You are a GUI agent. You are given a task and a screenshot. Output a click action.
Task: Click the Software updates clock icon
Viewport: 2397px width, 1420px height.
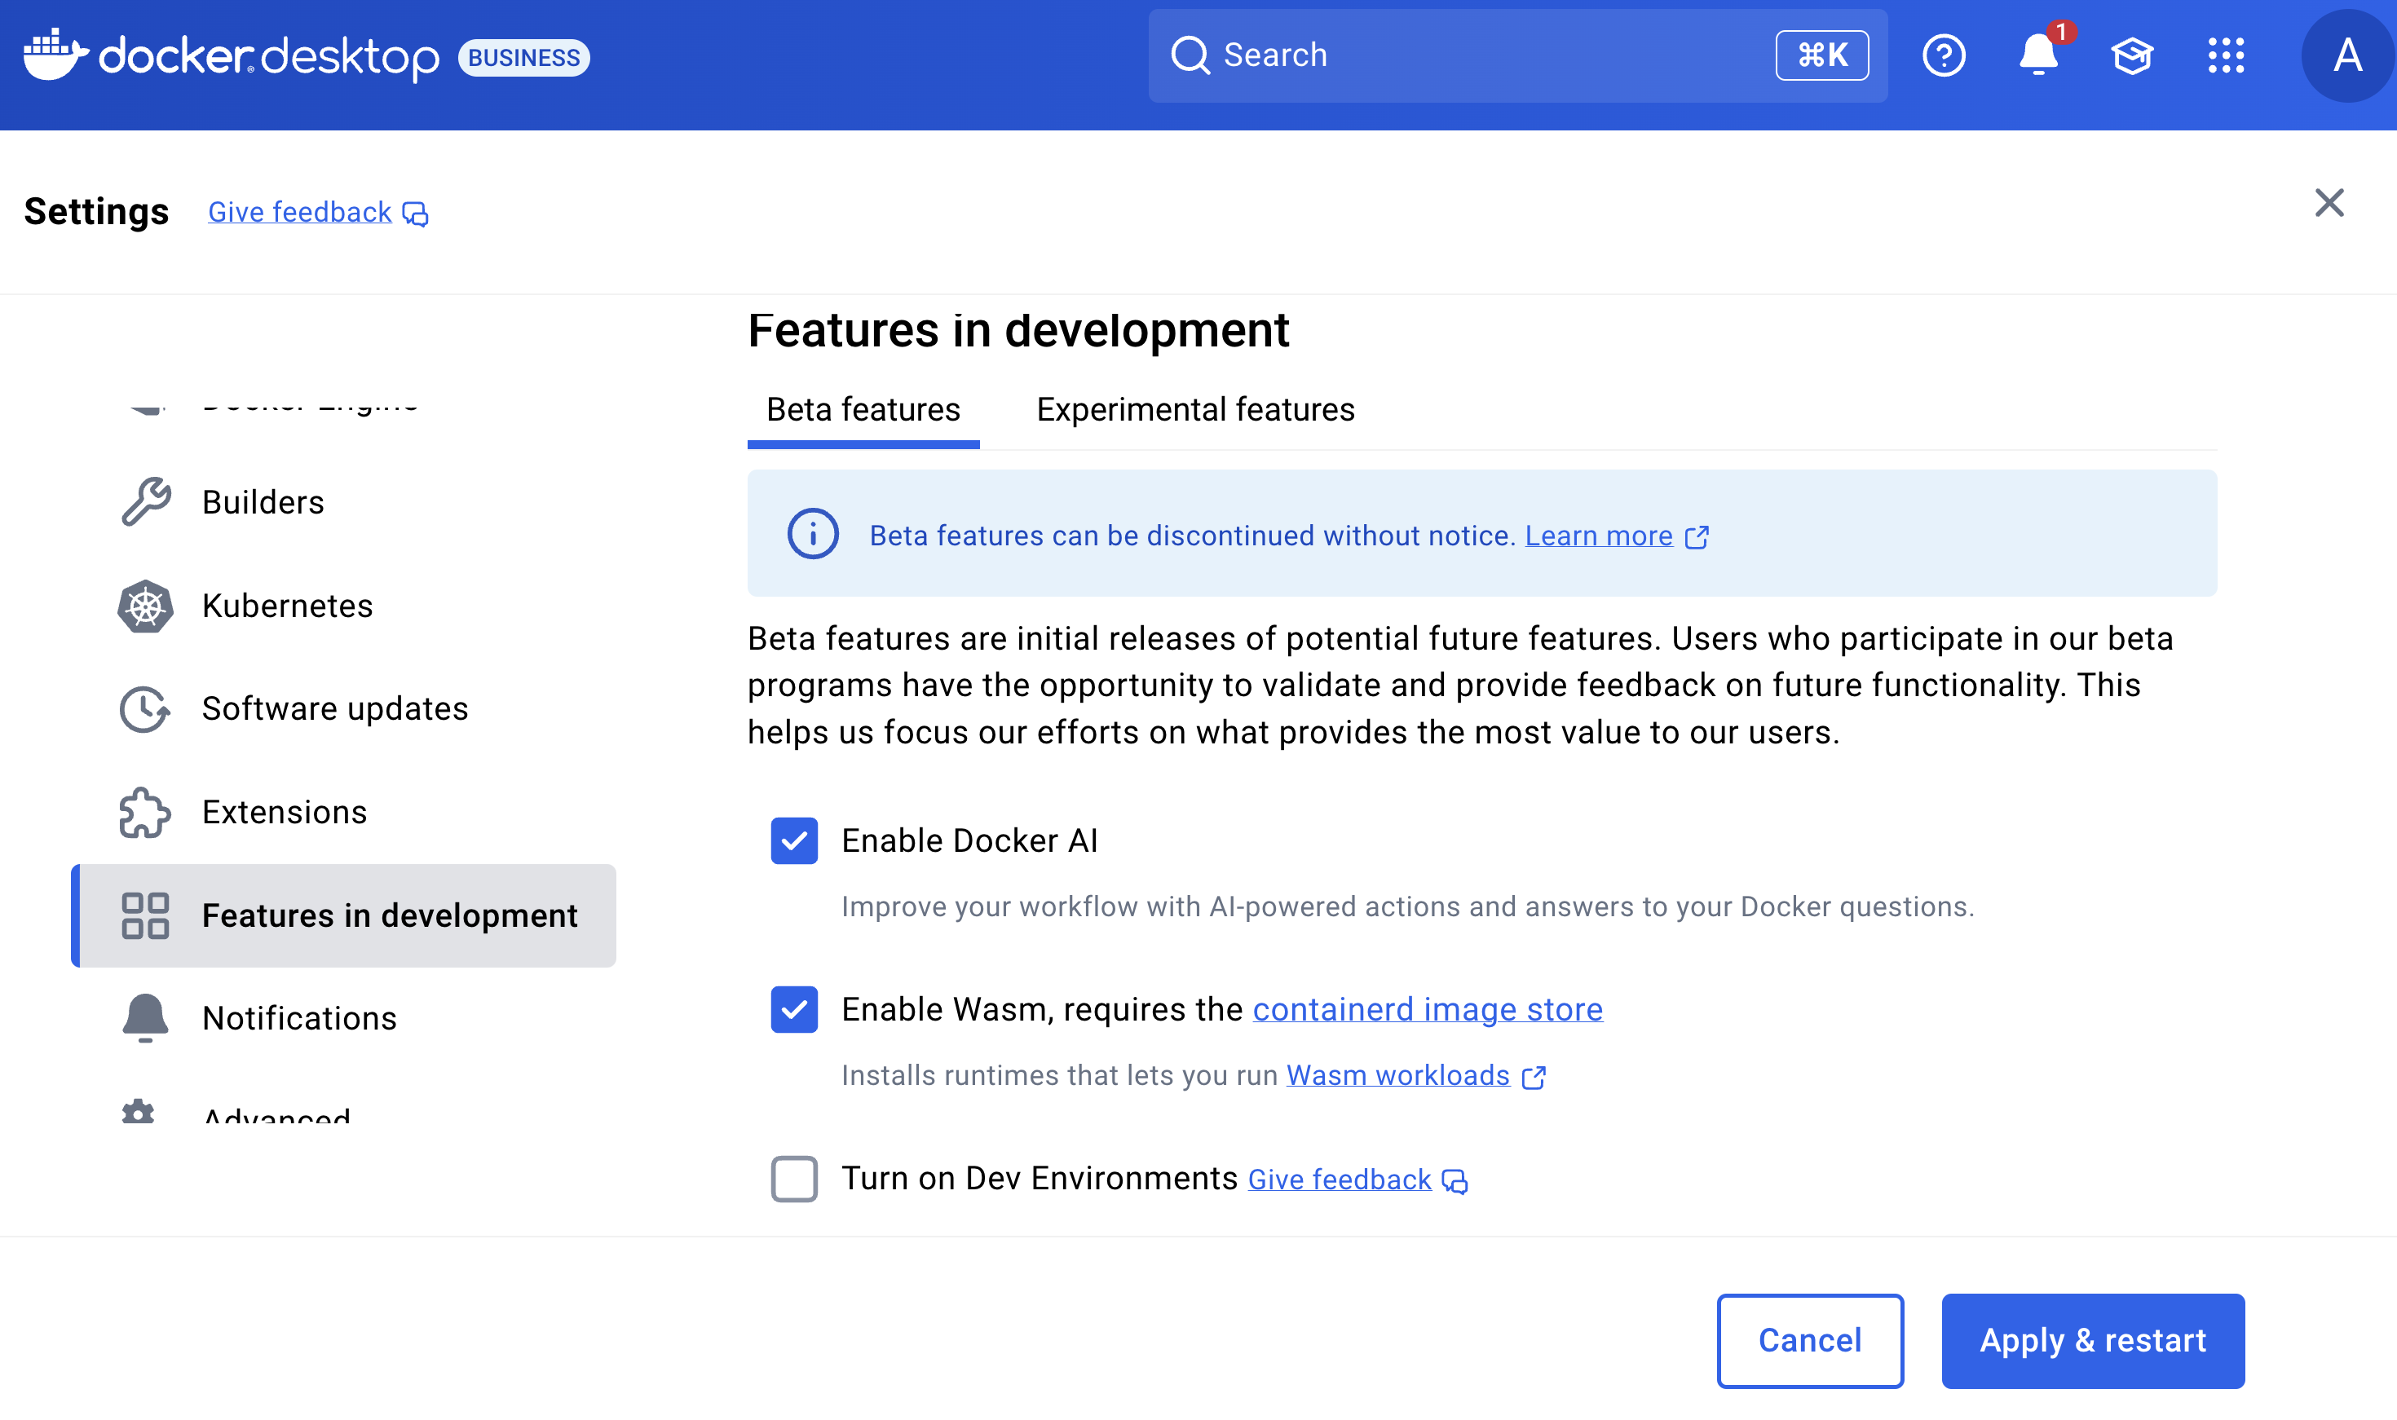145,709
